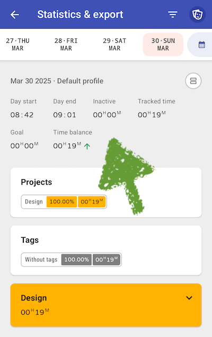Click the Mar 30 2025 Default profile heading
This screenshot has height=337, width=212.
point(57,81)
